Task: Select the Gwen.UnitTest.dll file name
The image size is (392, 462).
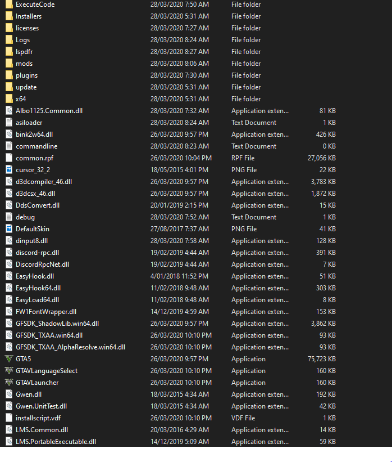Action: pos(41,406)
